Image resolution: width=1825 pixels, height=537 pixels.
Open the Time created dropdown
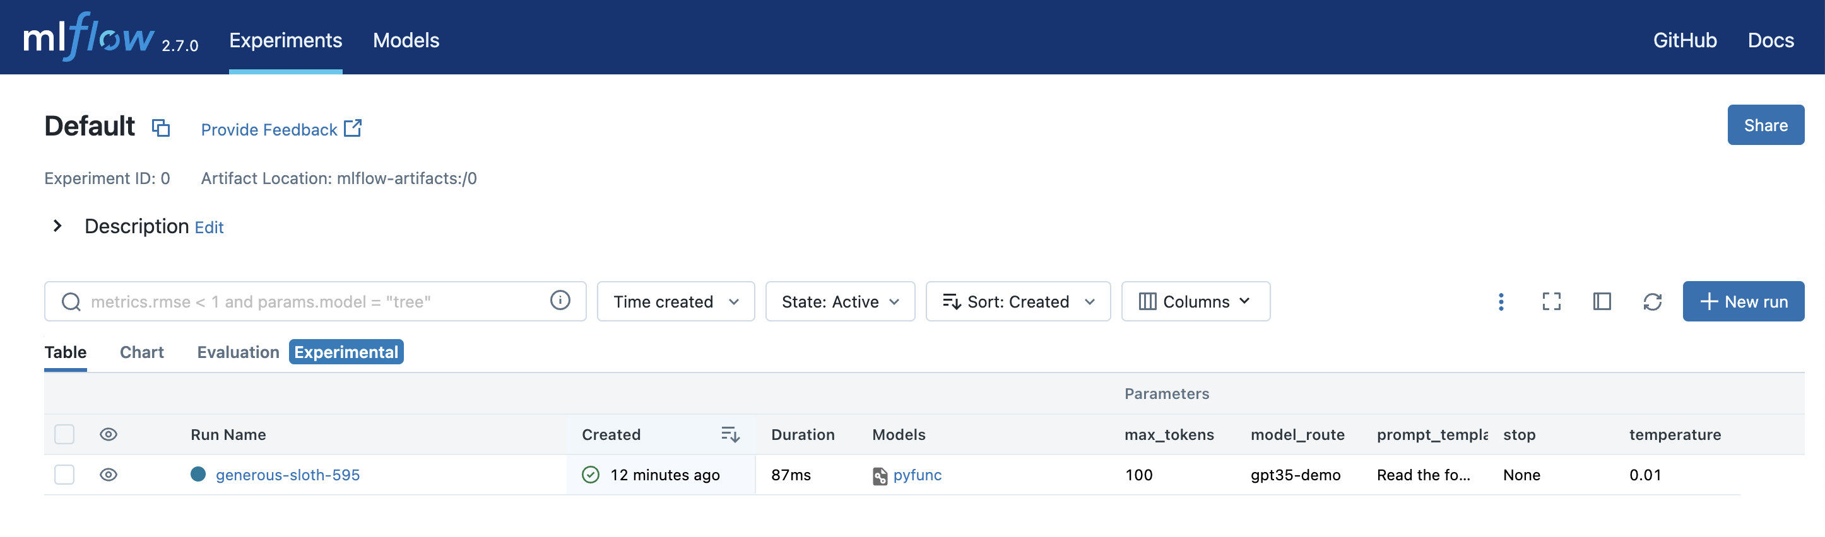[x=675, y=302]
